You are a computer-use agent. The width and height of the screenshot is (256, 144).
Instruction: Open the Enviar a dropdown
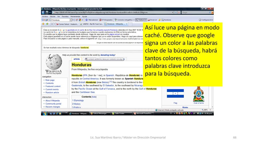pos(152,20)
